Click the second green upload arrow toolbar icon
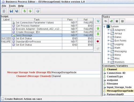 point(30,11)
